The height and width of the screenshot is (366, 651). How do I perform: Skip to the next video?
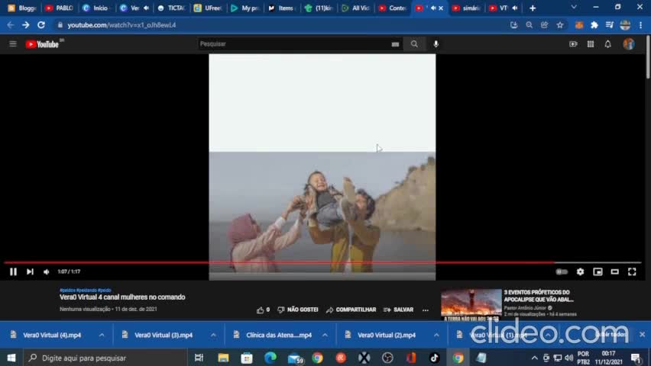point(30,272)
